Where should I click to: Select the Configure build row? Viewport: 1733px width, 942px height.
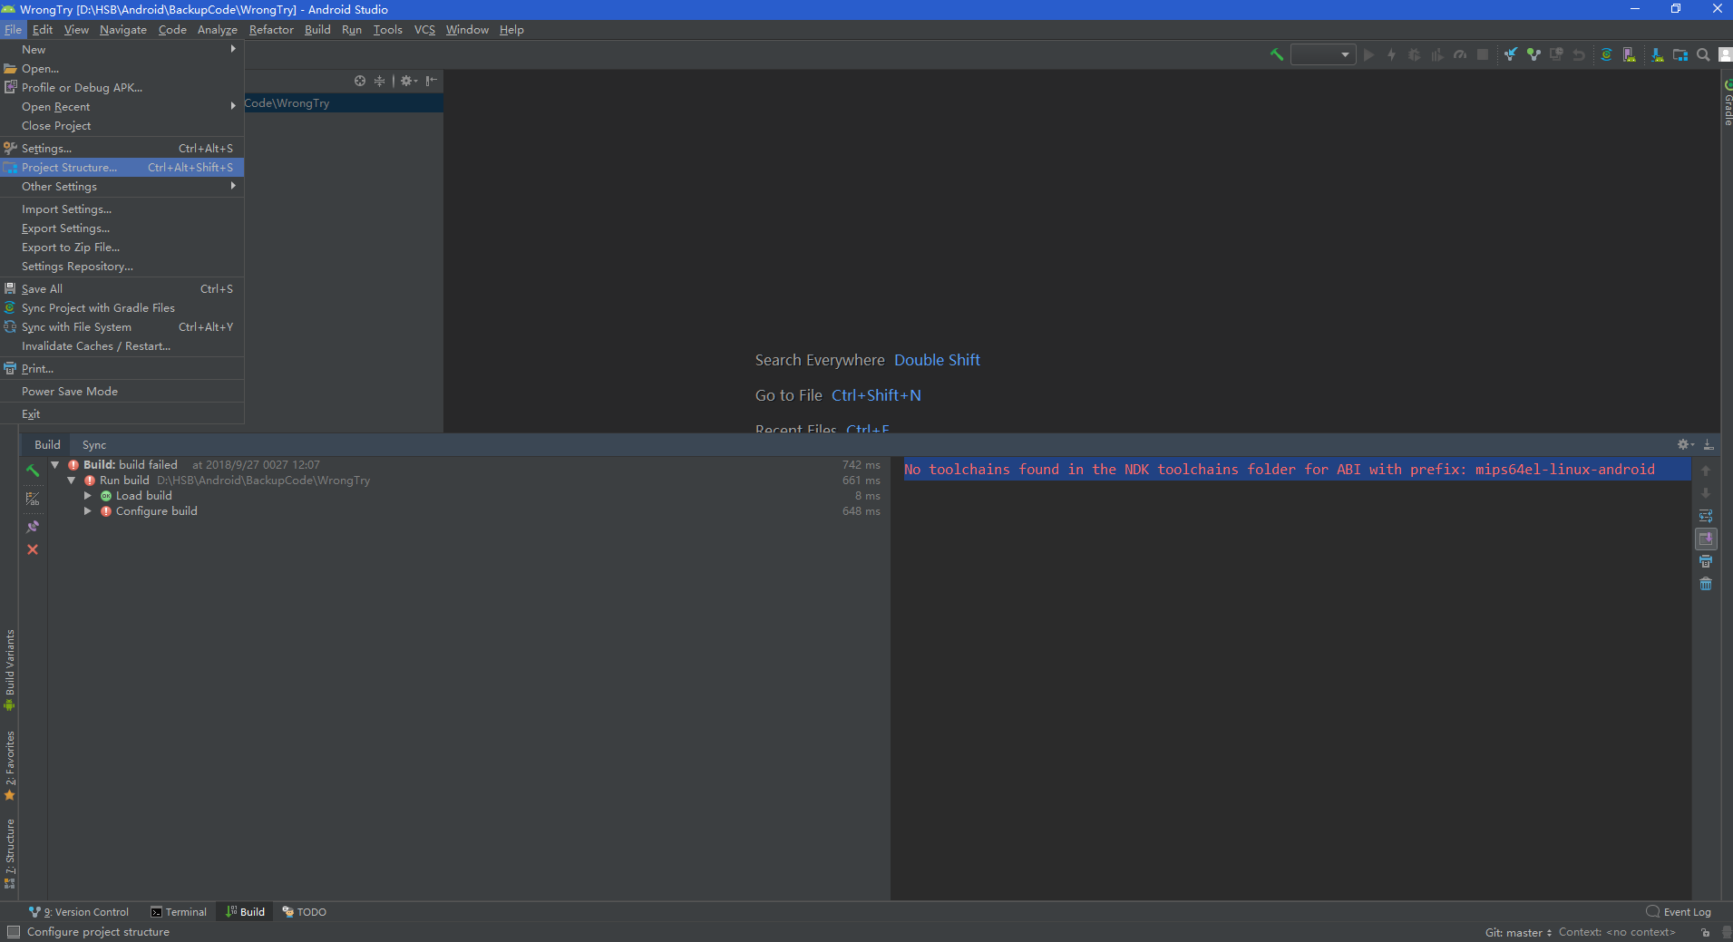[470, 511]
